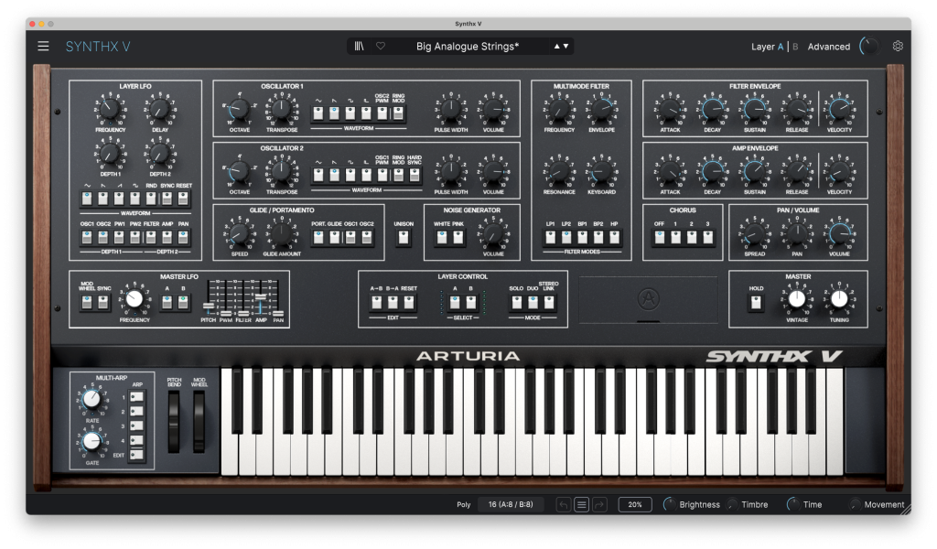Click the Amp Envelope RELEASE knob
The height and width of the screenshot is (549, 937).
point(797,171)
